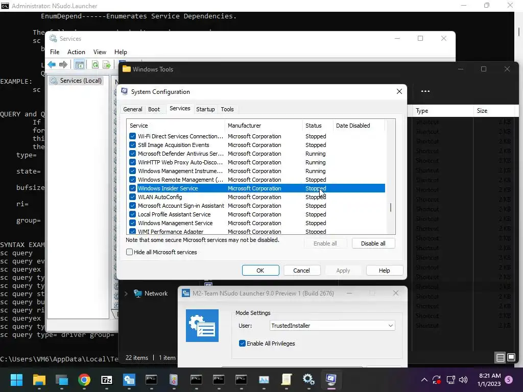The image size is (523, 392).
Task: Sort by the Status column header
Action: coord(318,126)
